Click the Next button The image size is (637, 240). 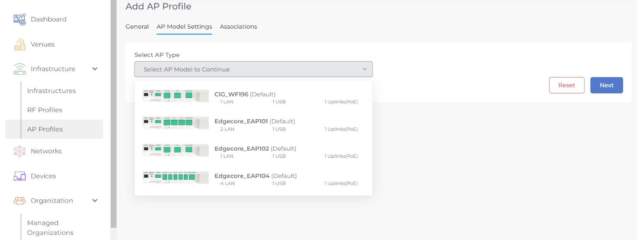(x=606, y=85)
